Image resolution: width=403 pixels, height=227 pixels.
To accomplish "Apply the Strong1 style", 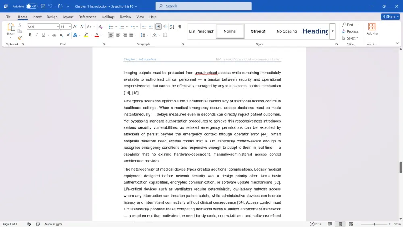I will 258,31.
